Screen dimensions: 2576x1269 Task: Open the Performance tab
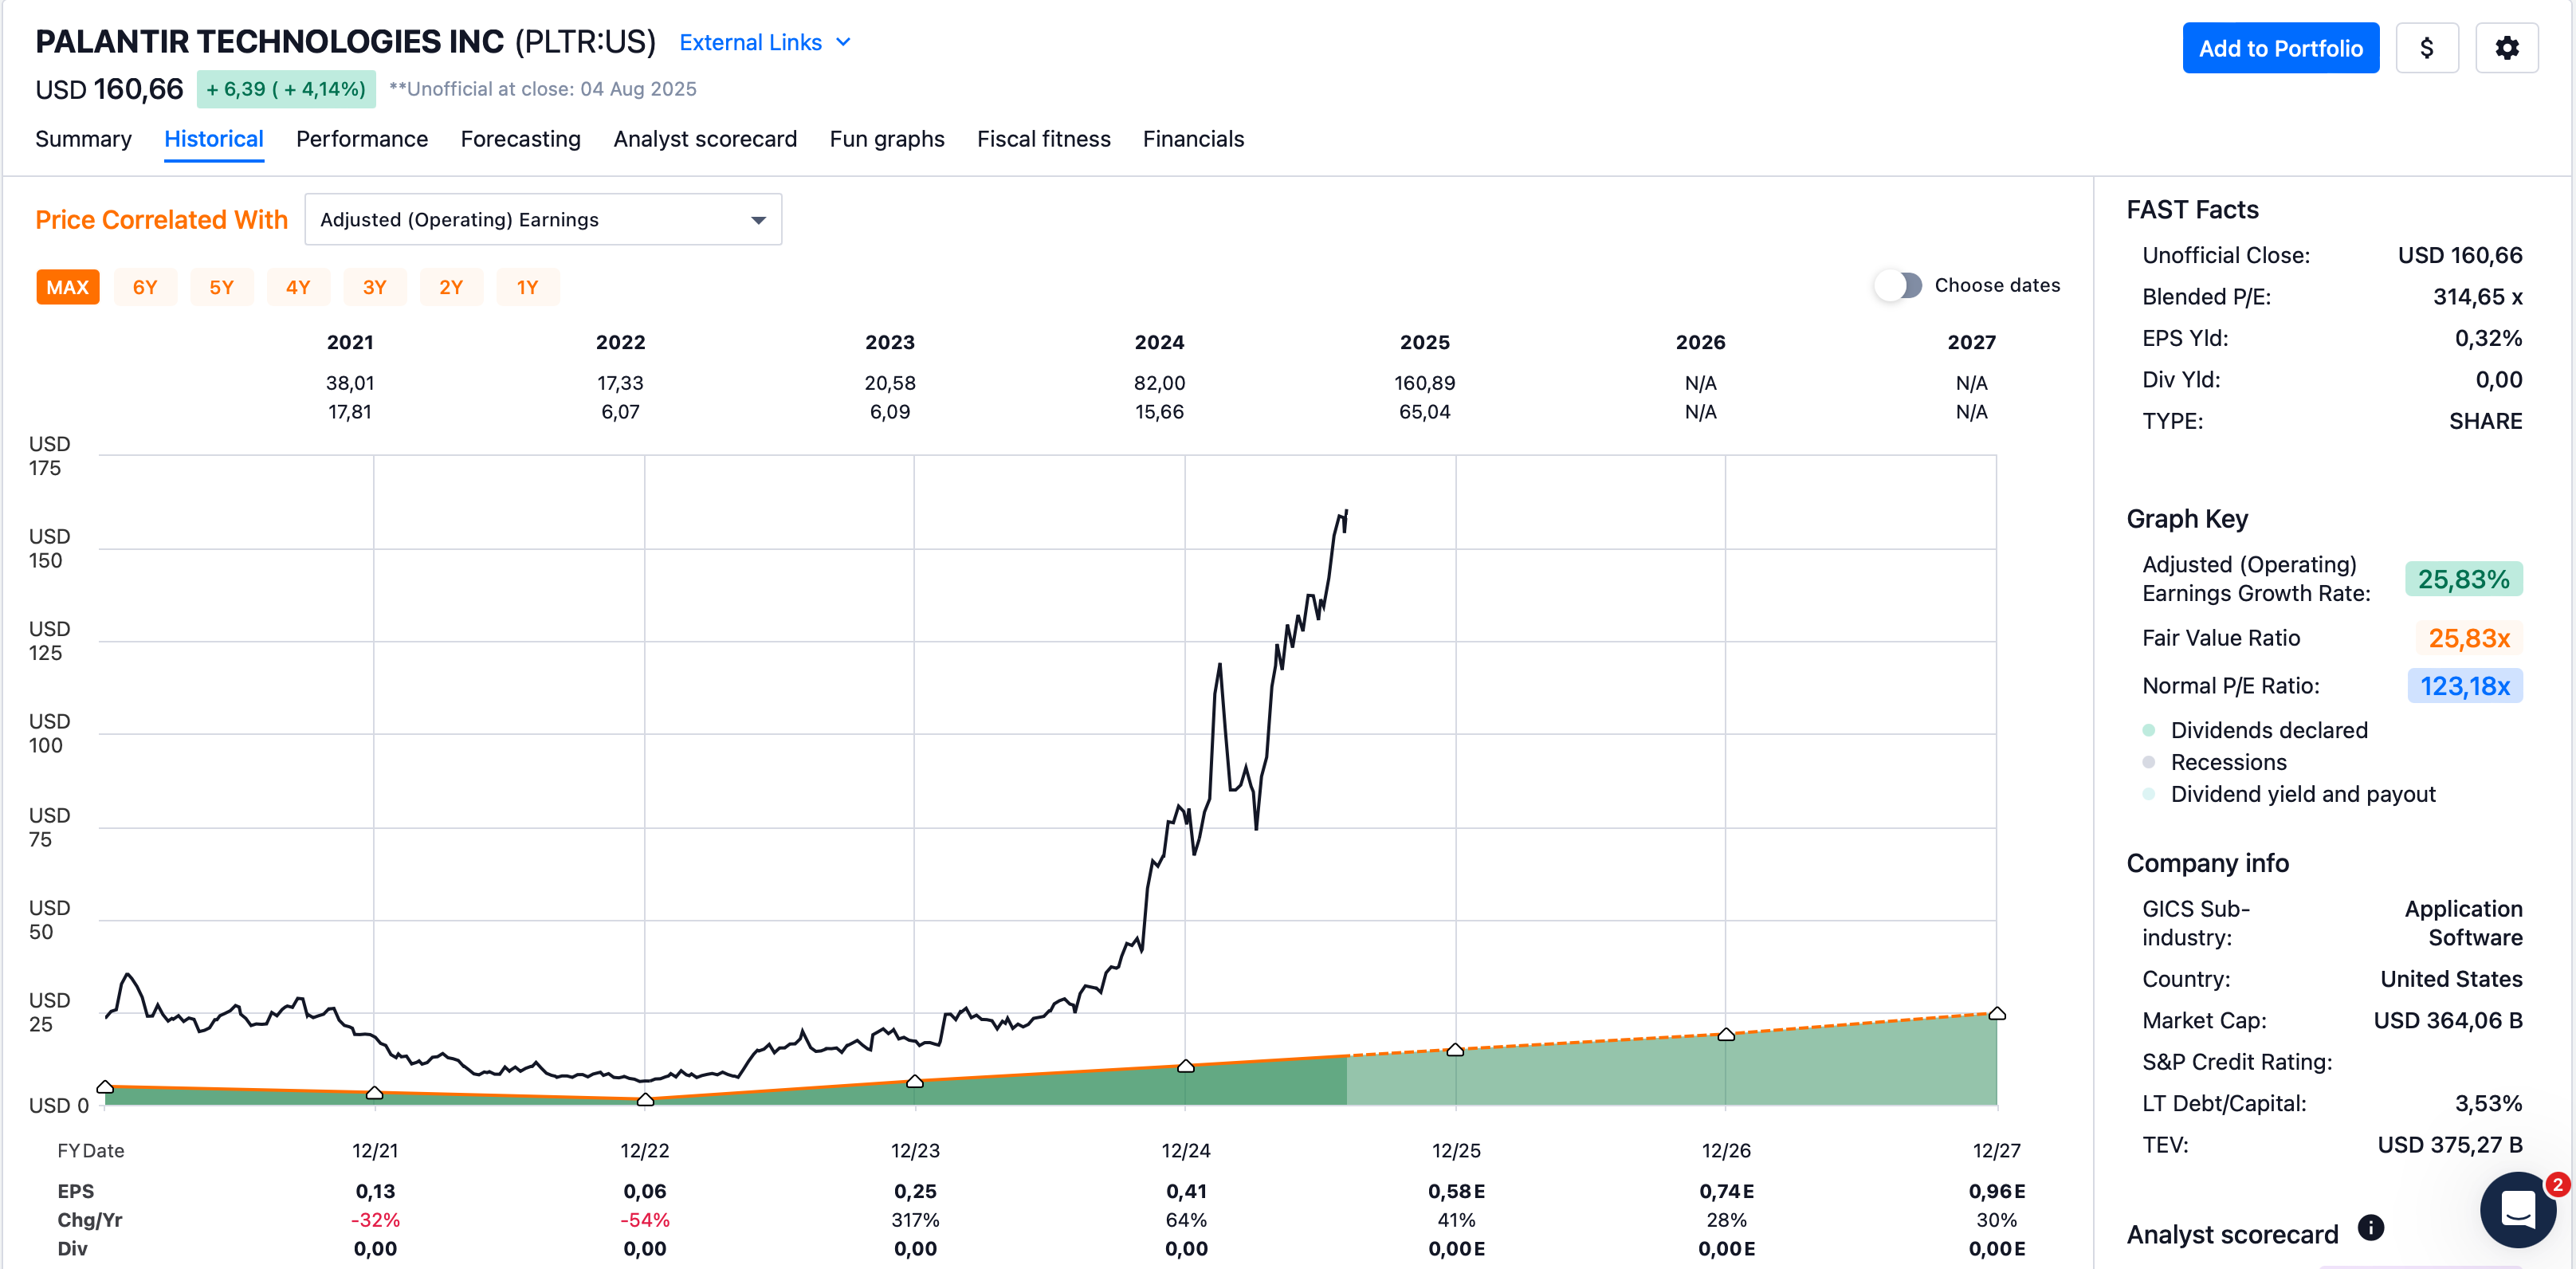362,139
